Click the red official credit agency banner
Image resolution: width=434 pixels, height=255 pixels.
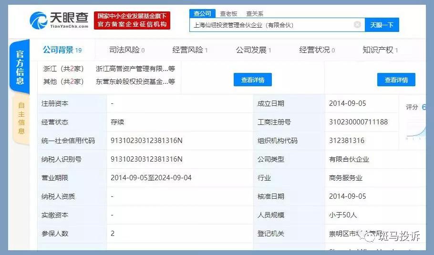[132, 20]
